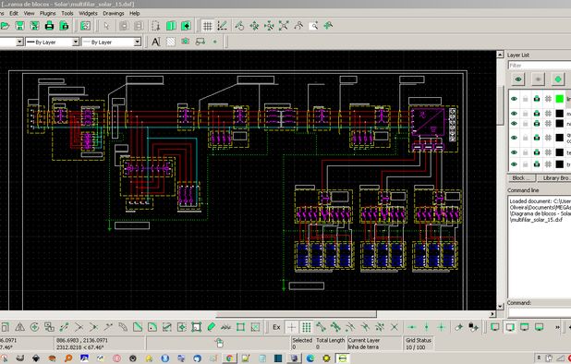Select the Insert Image camera icon
The width and height of the screenshot is (571, 364).
186,42
